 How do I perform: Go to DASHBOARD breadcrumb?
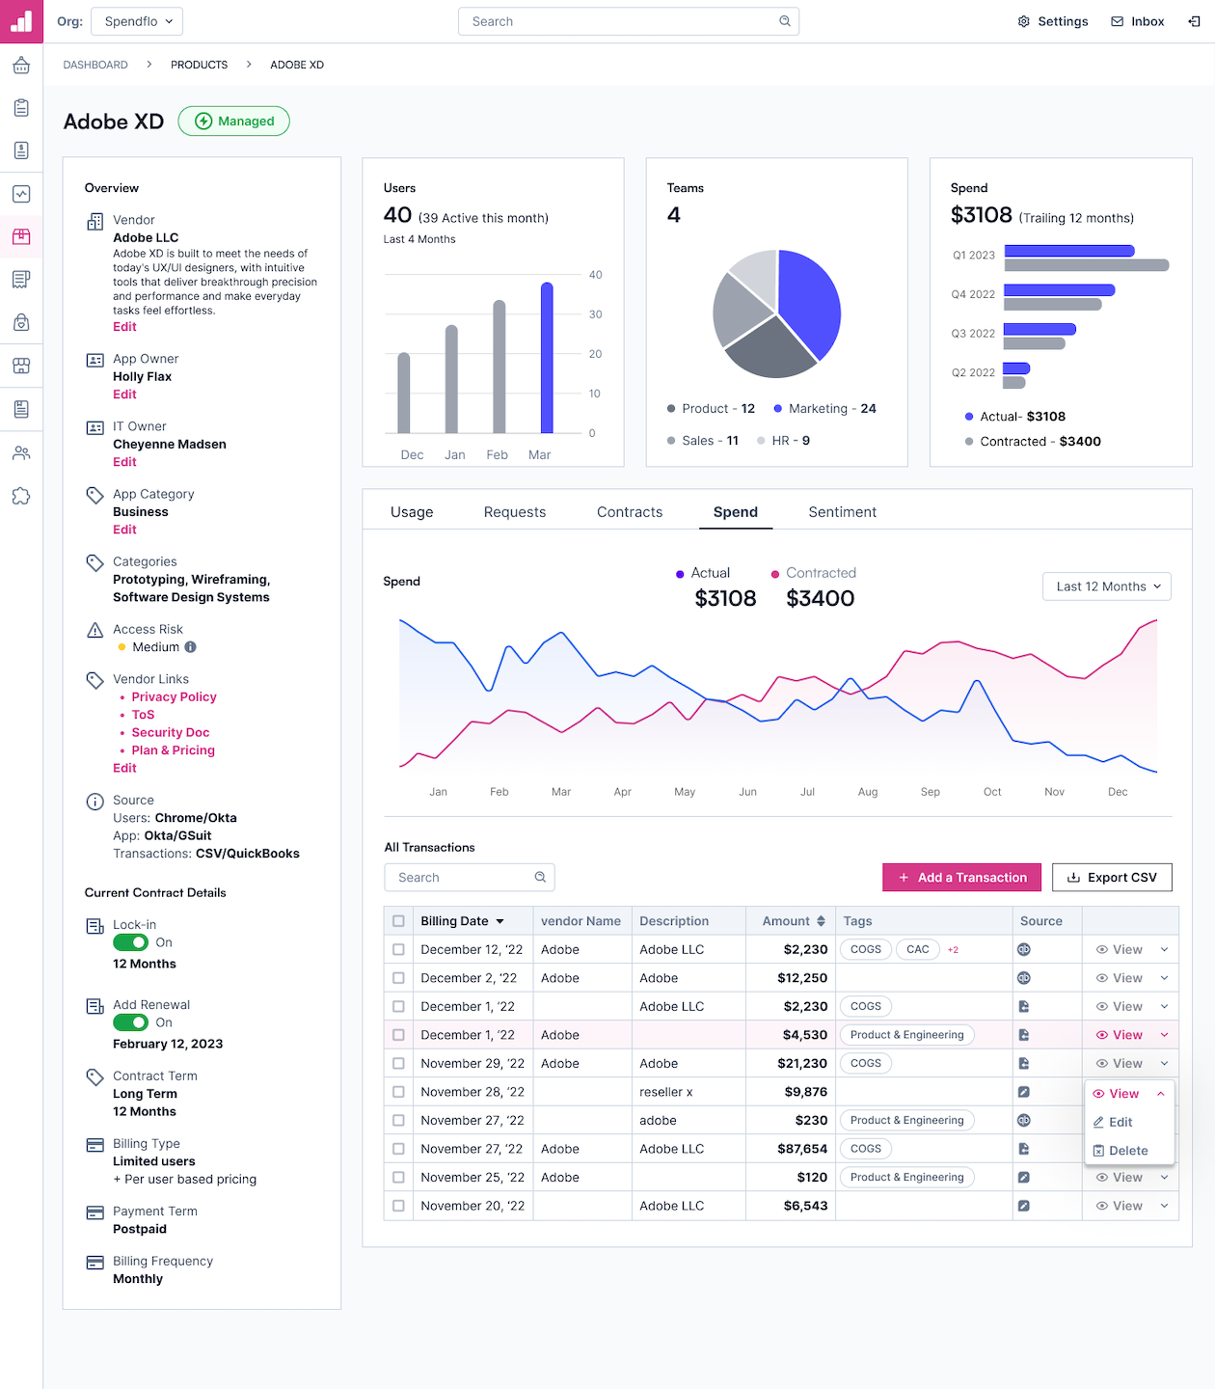[x=95, y=65]
